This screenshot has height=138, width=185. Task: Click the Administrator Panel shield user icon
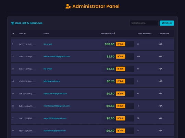point(68,6)
